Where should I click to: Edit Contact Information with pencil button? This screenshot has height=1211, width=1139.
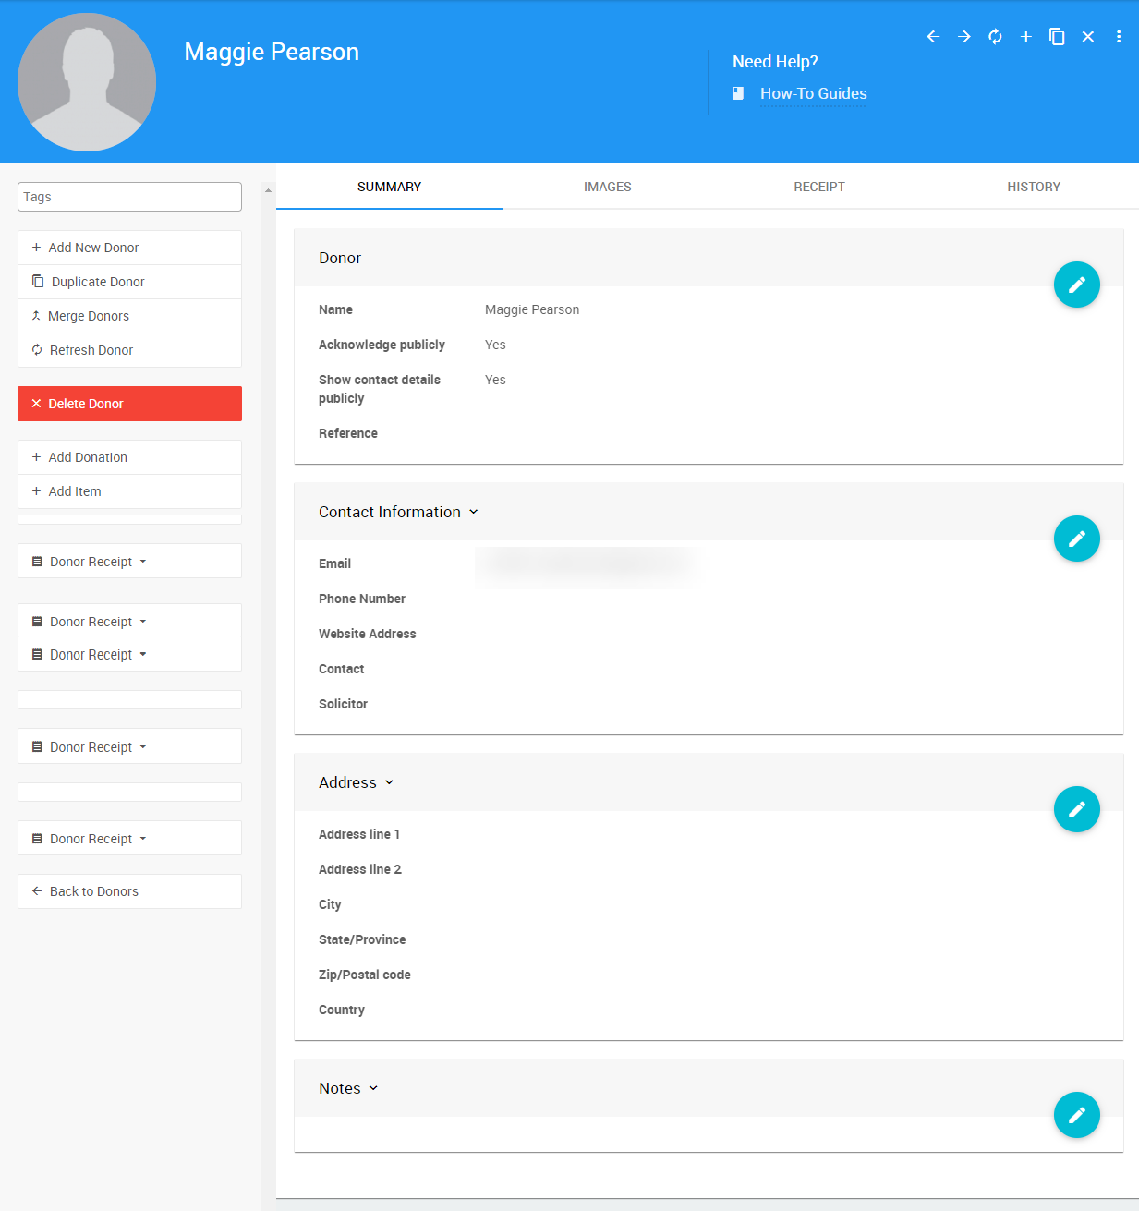coord(1076,539)
